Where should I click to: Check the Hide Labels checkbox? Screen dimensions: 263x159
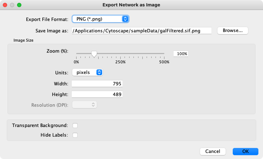(75, 135)
